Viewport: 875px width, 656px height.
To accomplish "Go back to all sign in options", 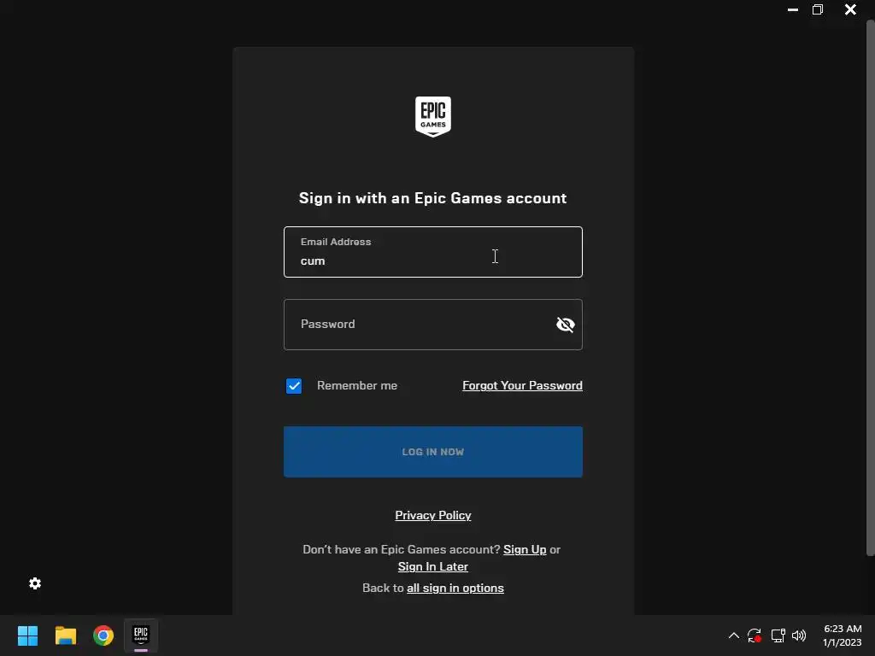I will point(455,588).
